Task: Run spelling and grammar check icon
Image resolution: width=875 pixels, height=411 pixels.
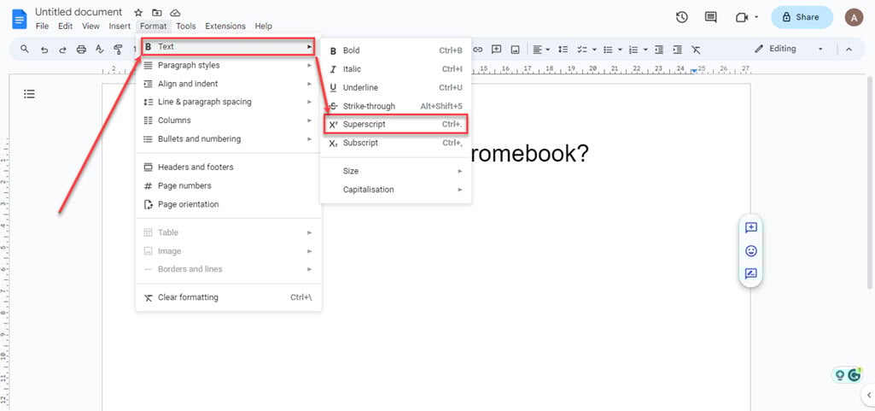Action: 99,50
